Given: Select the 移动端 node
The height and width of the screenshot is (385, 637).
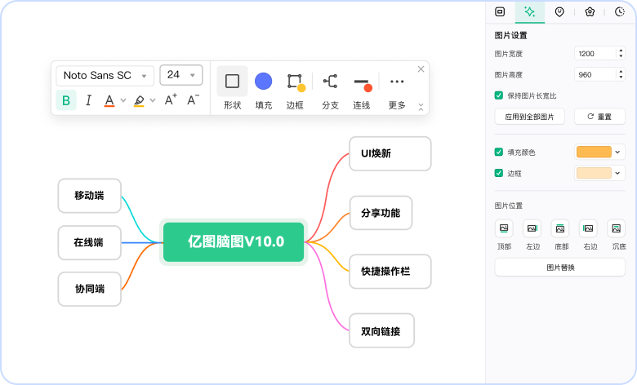Looking at the screenshot, I should [89, 196].
